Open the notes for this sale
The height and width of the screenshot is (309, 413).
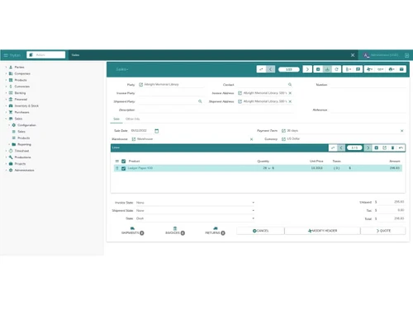(358, 69)
